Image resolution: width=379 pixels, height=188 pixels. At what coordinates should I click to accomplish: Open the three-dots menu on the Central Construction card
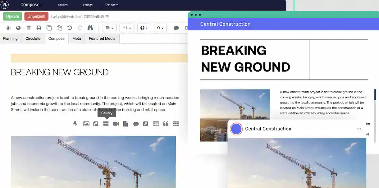pos(359,129)
